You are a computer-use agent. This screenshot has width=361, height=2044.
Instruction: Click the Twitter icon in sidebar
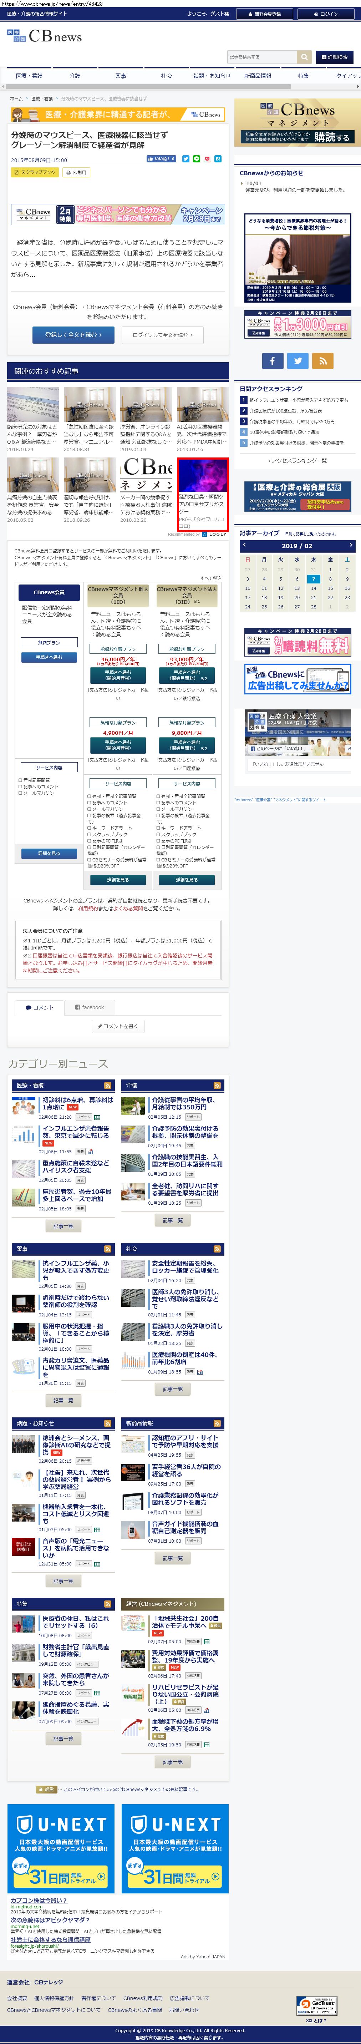(x=298, y=360)
